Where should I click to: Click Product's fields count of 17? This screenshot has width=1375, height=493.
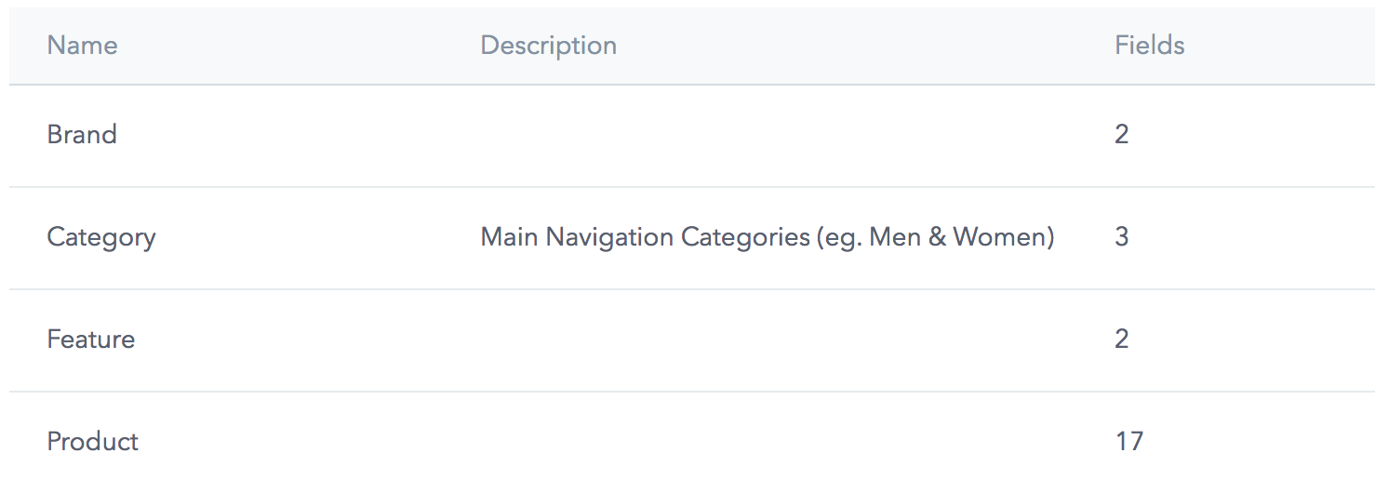pyautogui.click(x=1128, y=441)
